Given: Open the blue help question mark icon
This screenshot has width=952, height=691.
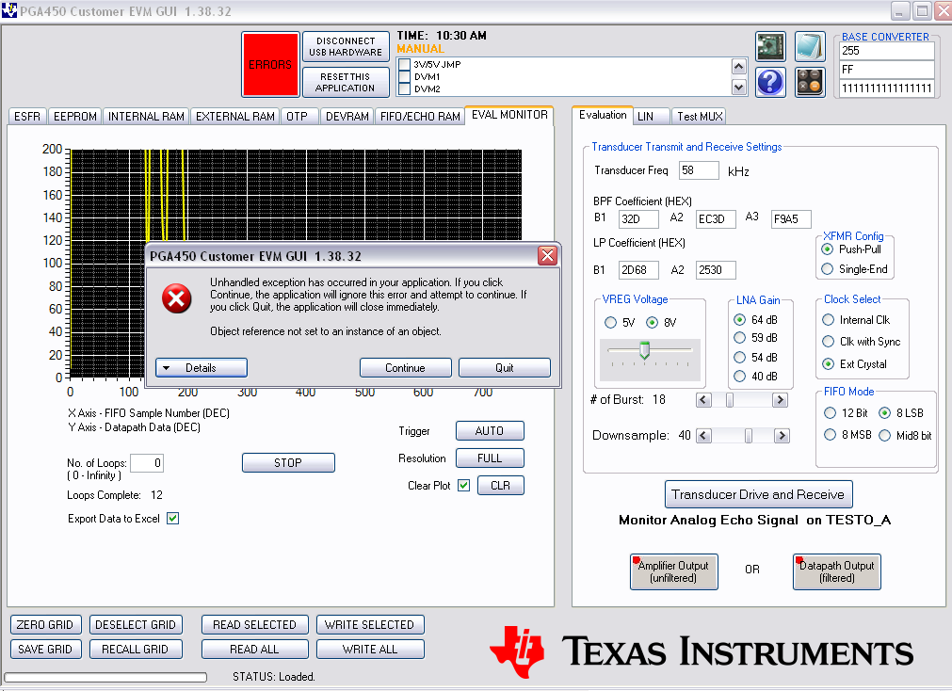Looking at the screenshot, I should click(x=770, y=82).
